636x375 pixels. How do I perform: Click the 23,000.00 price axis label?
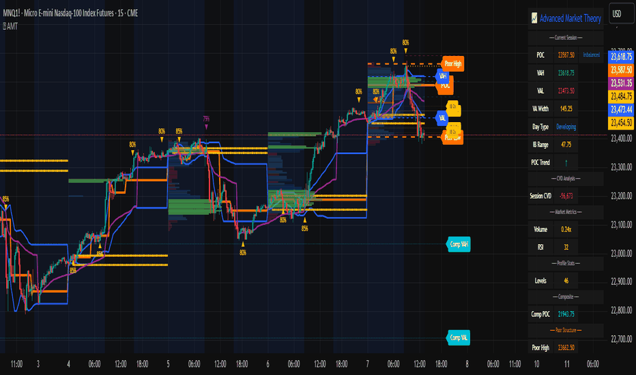click(x=621, y=254)
